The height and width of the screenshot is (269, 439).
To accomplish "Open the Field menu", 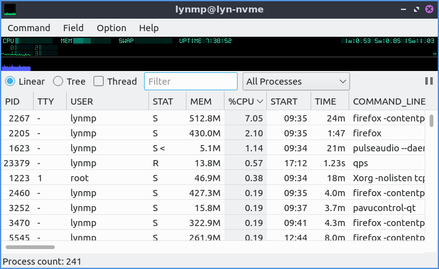I will point(73,28).
